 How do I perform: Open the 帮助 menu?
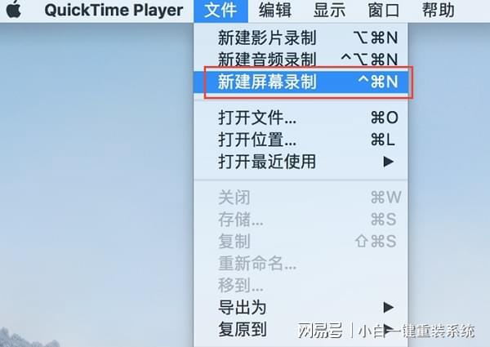click(439, 11)
